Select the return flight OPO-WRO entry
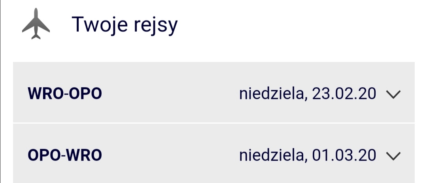The image size is (427, 183). [x=214, y=153]
